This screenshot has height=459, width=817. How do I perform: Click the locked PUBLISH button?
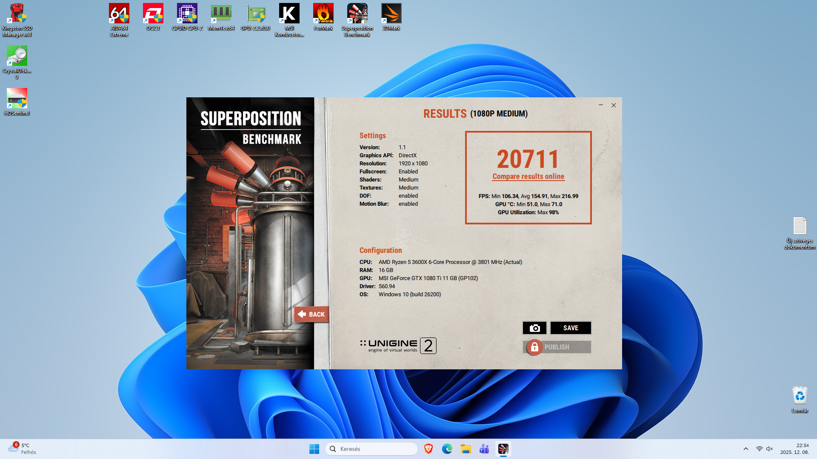click(x=557, y=347)
